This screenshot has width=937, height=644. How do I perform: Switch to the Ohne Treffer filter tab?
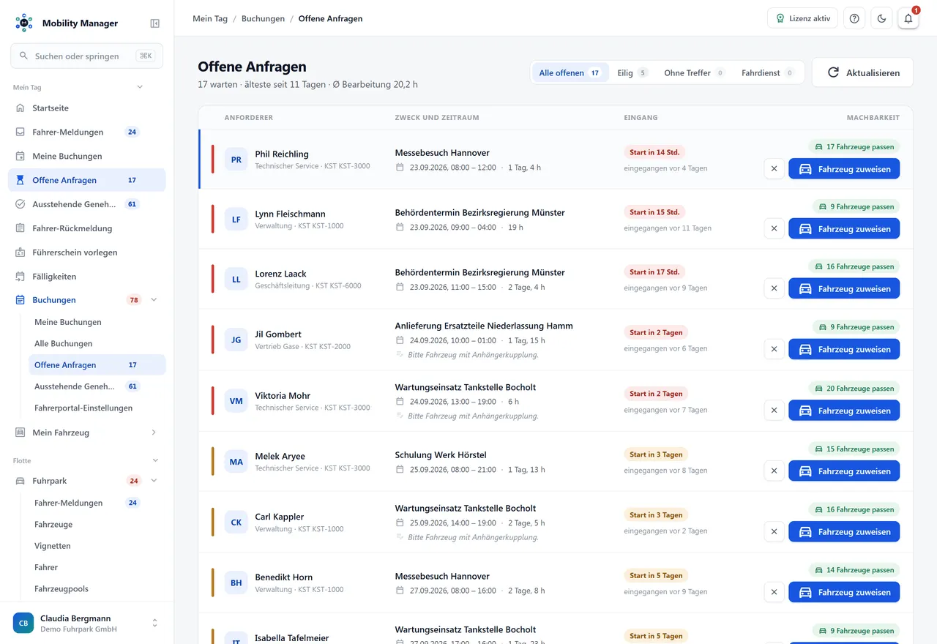[694, 73]
